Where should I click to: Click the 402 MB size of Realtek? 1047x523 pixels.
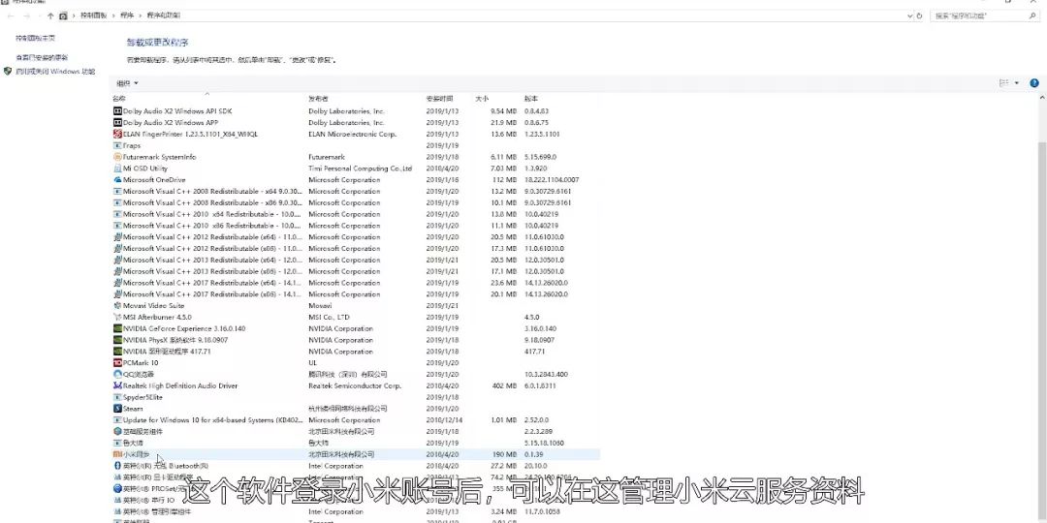[504, 385]
